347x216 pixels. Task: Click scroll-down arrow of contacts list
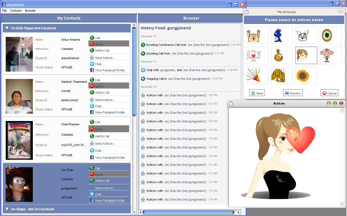[134, 212]
